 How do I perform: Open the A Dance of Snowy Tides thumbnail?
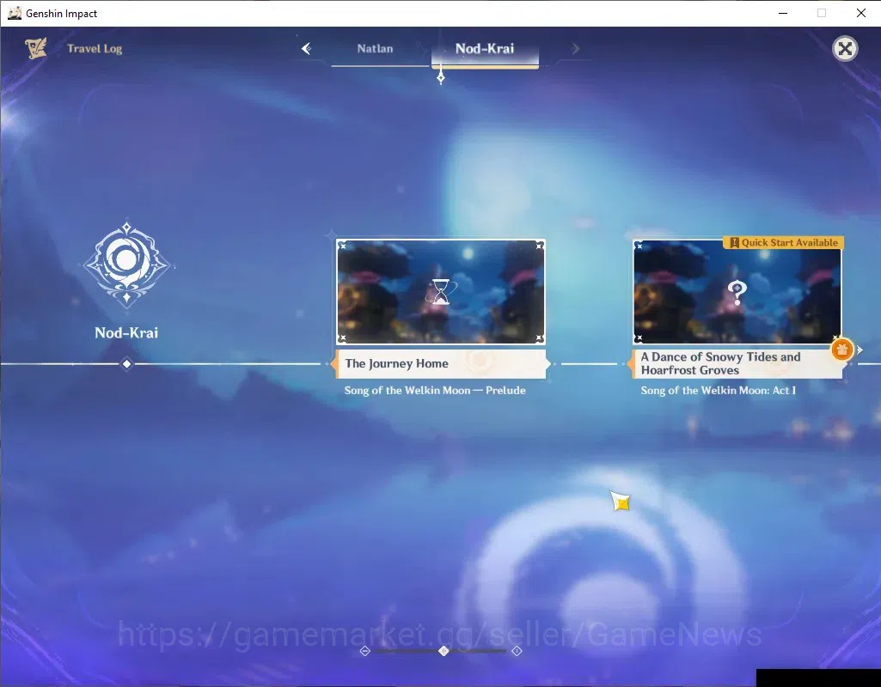click(737, 292)
